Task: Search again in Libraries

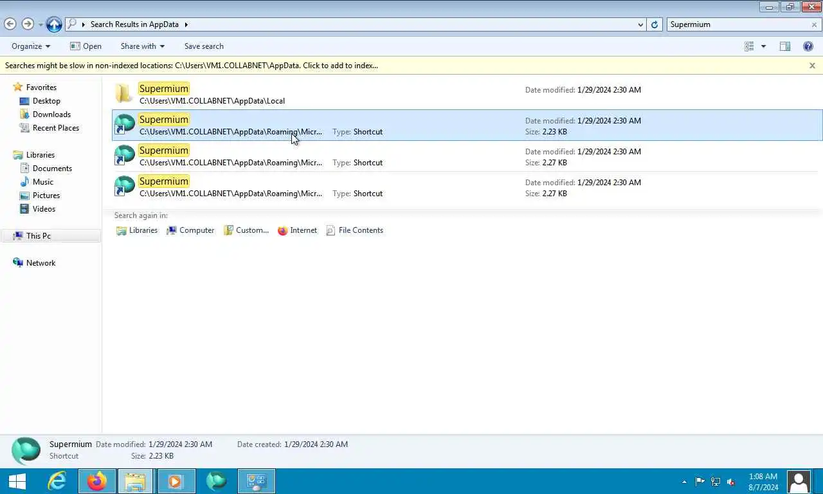Action: pos(136,230)
